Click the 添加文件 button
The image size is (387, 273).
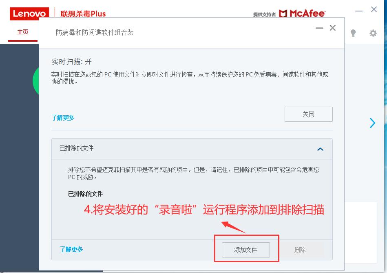click(x=246, y=250)
